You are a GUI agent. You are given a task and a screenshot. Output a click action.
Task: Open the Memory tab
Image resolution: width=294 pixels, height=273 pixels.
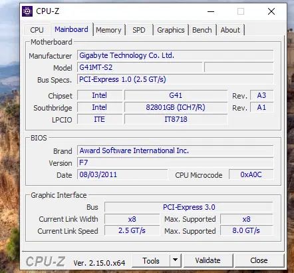click(108, 30)
